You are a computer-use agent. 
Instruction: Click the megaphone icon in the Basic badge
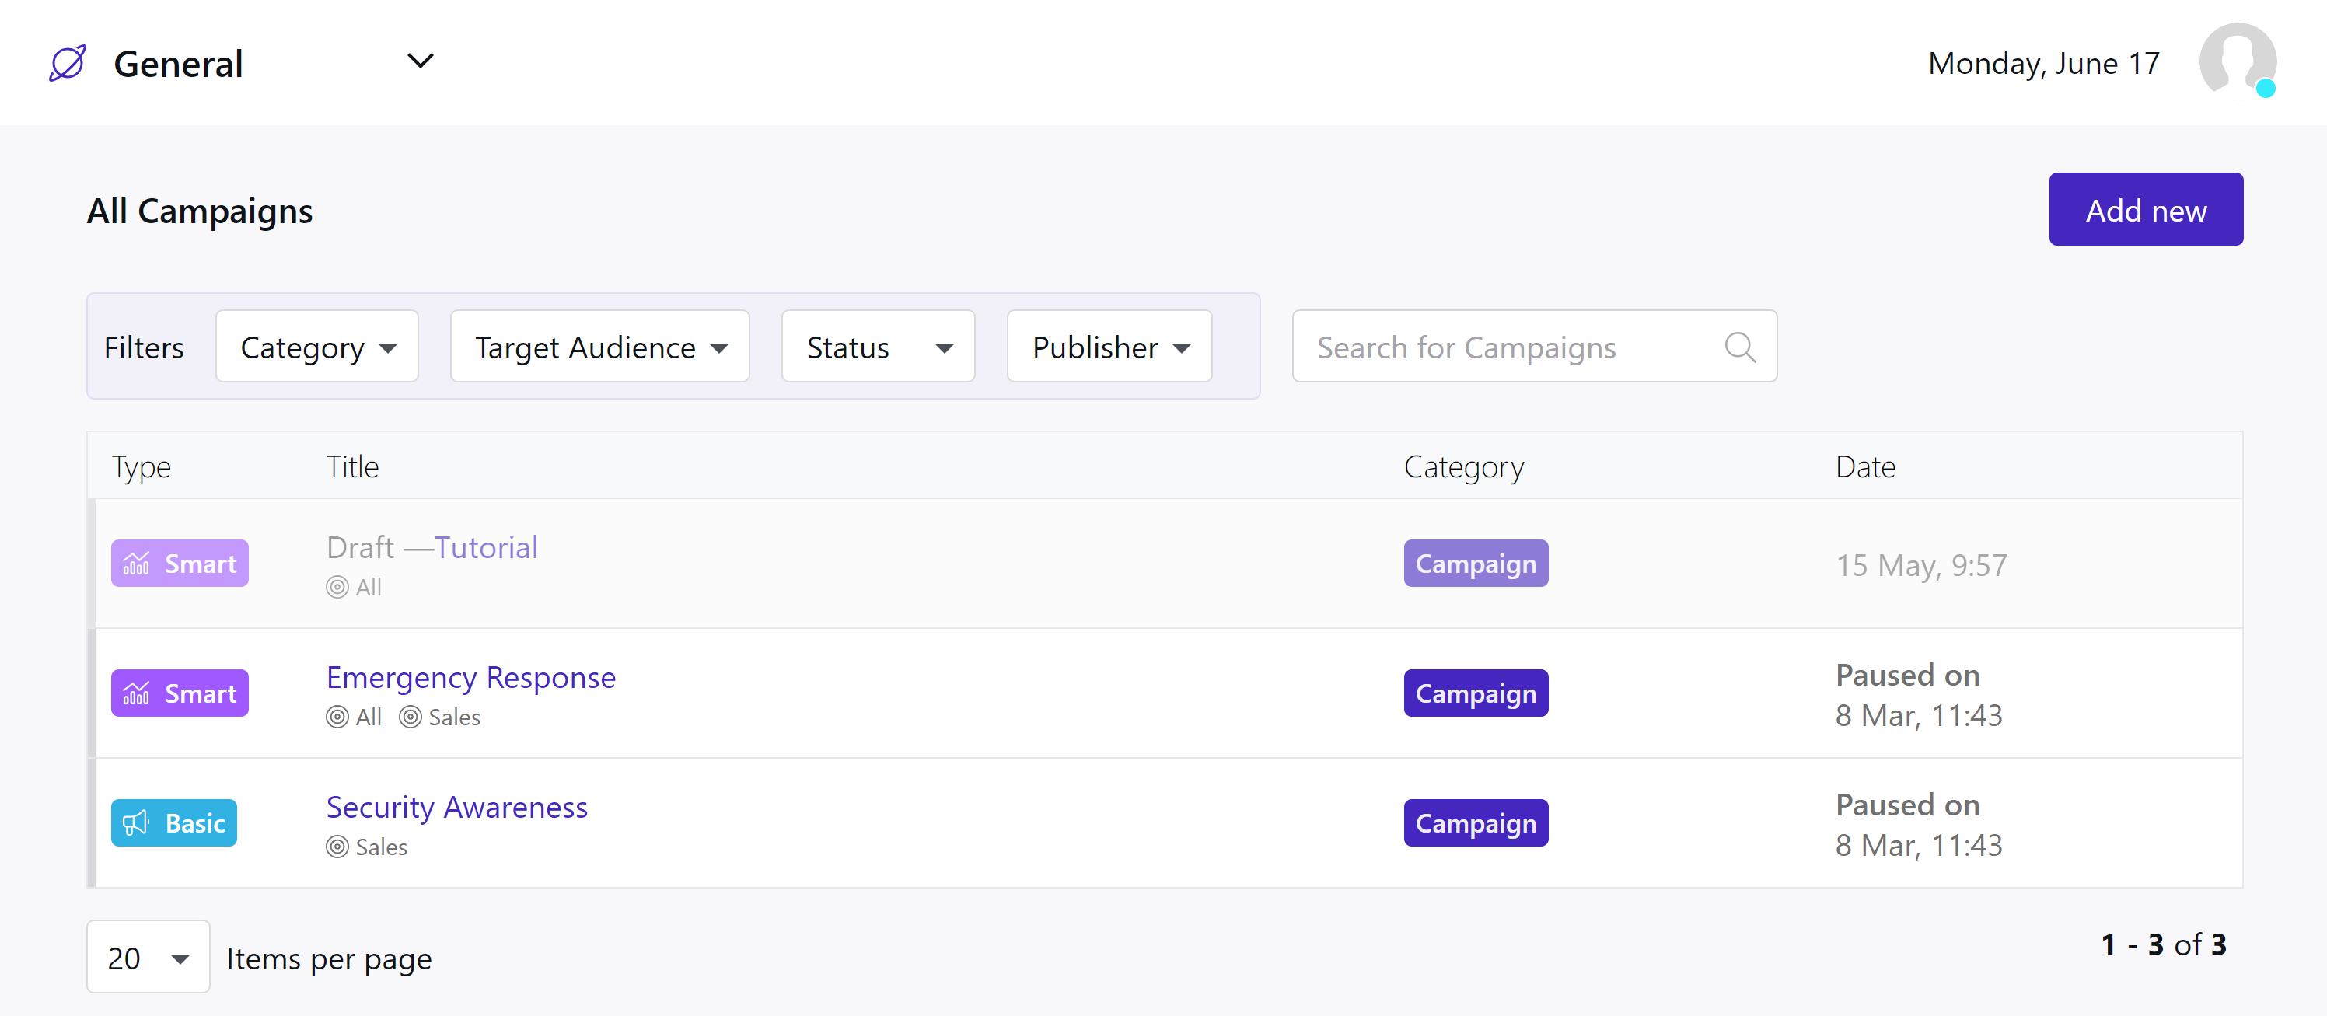pyautogui.click(x=136, y=824)
